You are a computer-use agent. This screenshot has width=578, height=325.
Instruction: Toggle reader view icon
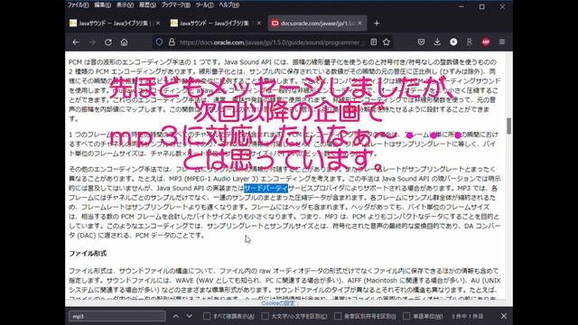374,42
